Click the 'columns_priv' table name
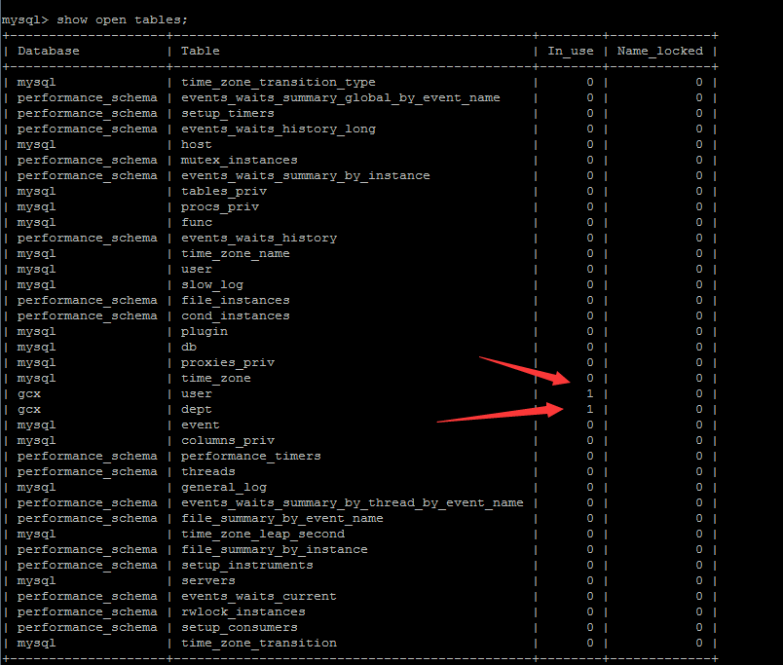 [x=228, y=440]
